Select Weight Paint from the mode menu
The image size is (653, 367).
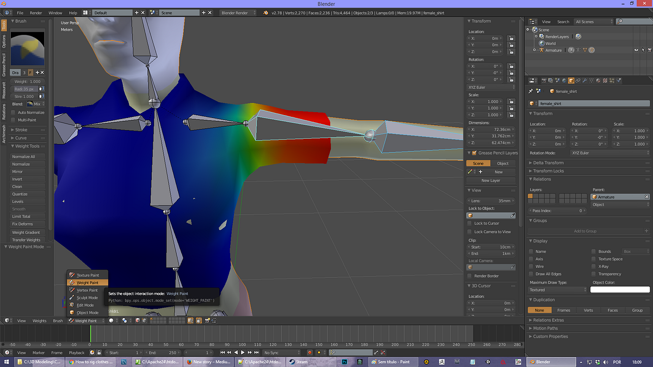(x=87, y=282)
